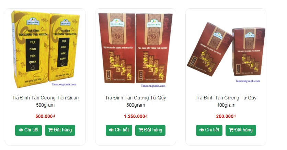Order Trà Đinh Tiến Quan 500gram via Đặt hàng
This screenshot has height=150, width=287.
point(60,130)
